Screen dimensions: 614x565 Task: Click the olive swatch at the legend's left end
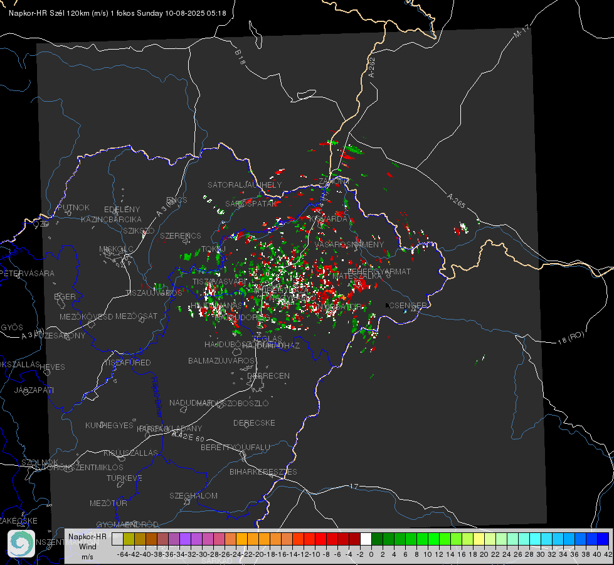pyautogui.click(x=129, y=539)
